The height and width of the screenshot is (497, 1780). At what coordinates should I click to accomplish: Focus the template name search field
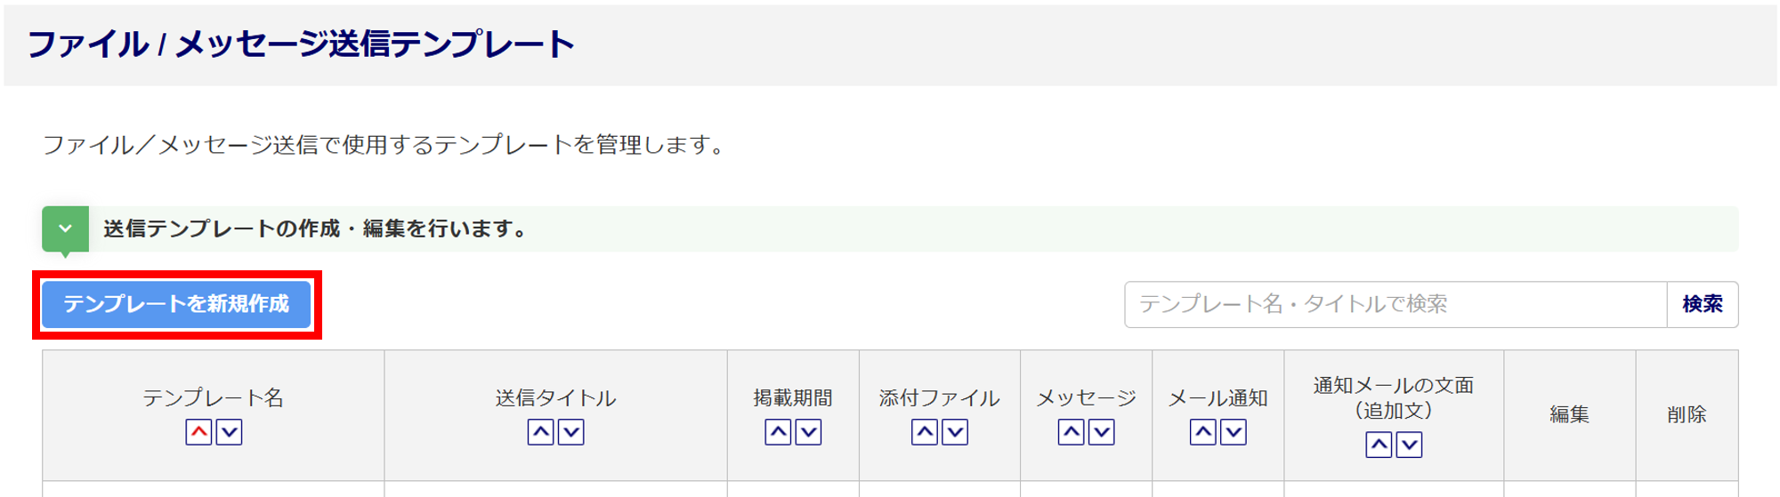[x=1395, y=305]
